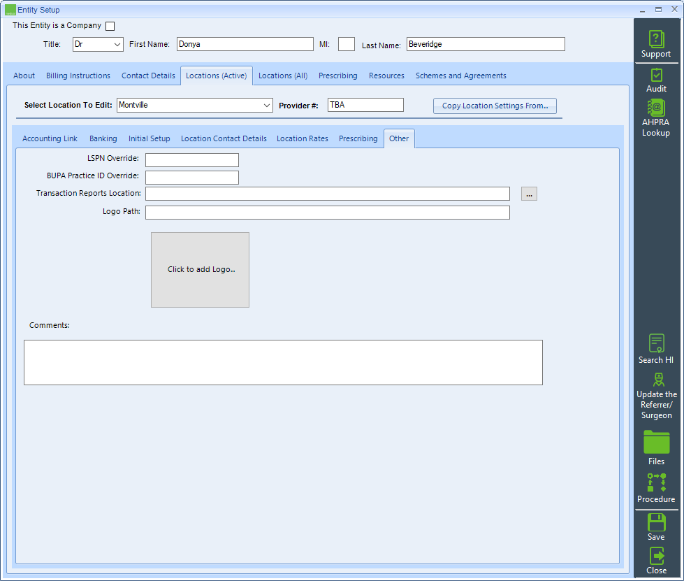Click the Logo Path field
This screenshot has width=684, height=581.
click(x=328, y=213)
